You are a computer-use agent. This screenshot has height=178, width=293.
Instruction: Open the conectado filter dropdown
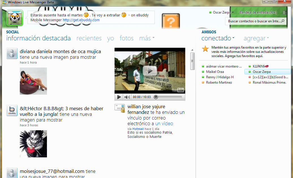tap(218, 38)
